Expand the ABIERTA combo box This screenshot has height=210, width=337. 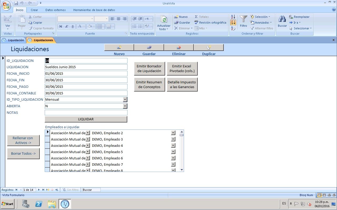(x=125, y=106)
